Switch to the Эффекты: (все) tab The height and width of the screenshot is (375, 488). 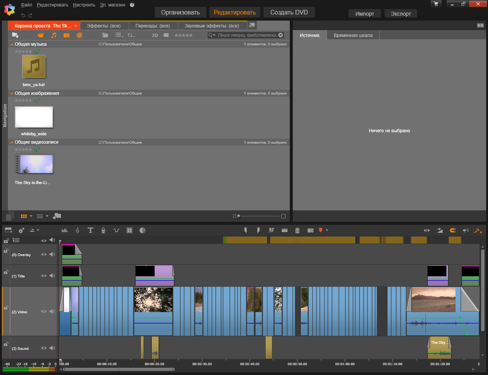pyautogui.click(x=104, y=26)
